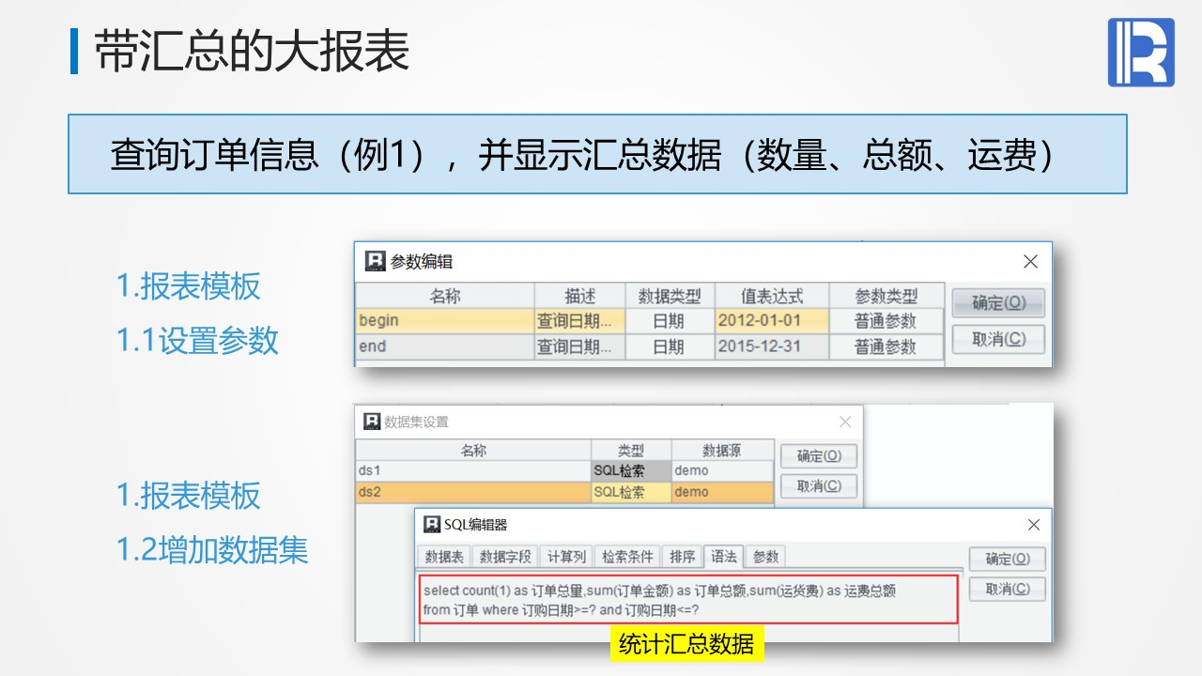The height and width of the screenshot is (676, 1202).
Task: Select the 日期 data type cell for begin
Action: pyautogui.click(x=670, y=320)
